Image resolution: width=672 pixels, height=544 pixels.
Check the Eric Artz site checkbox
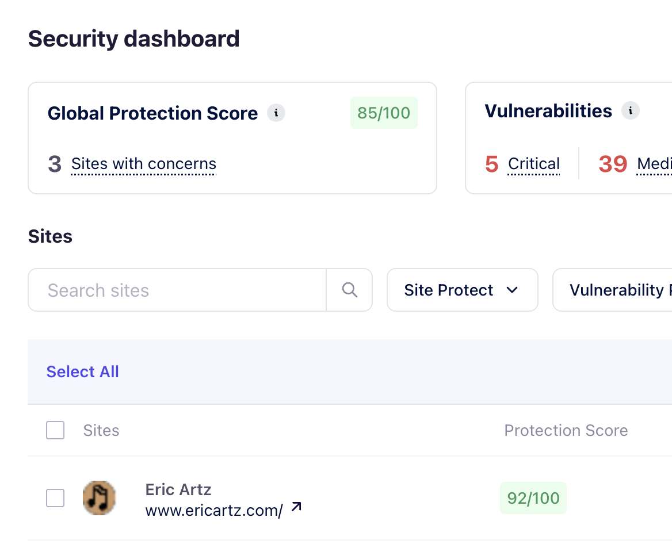(x=55, y=498)
